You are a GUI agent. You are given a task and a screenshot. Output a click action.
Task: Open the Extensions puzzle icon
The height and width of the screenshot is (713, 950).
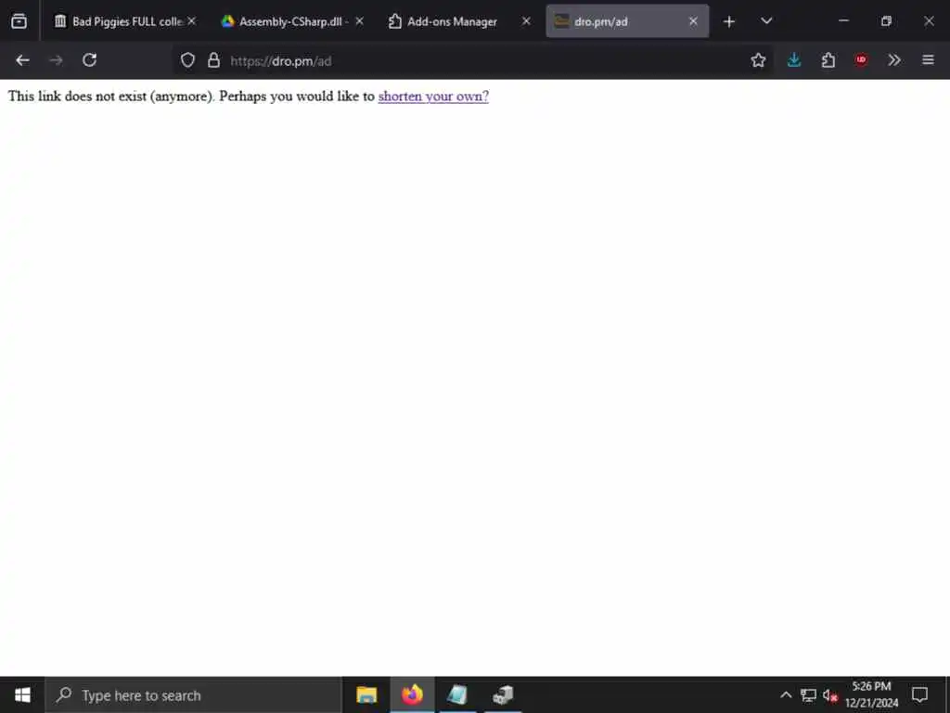tap(828, 60)
